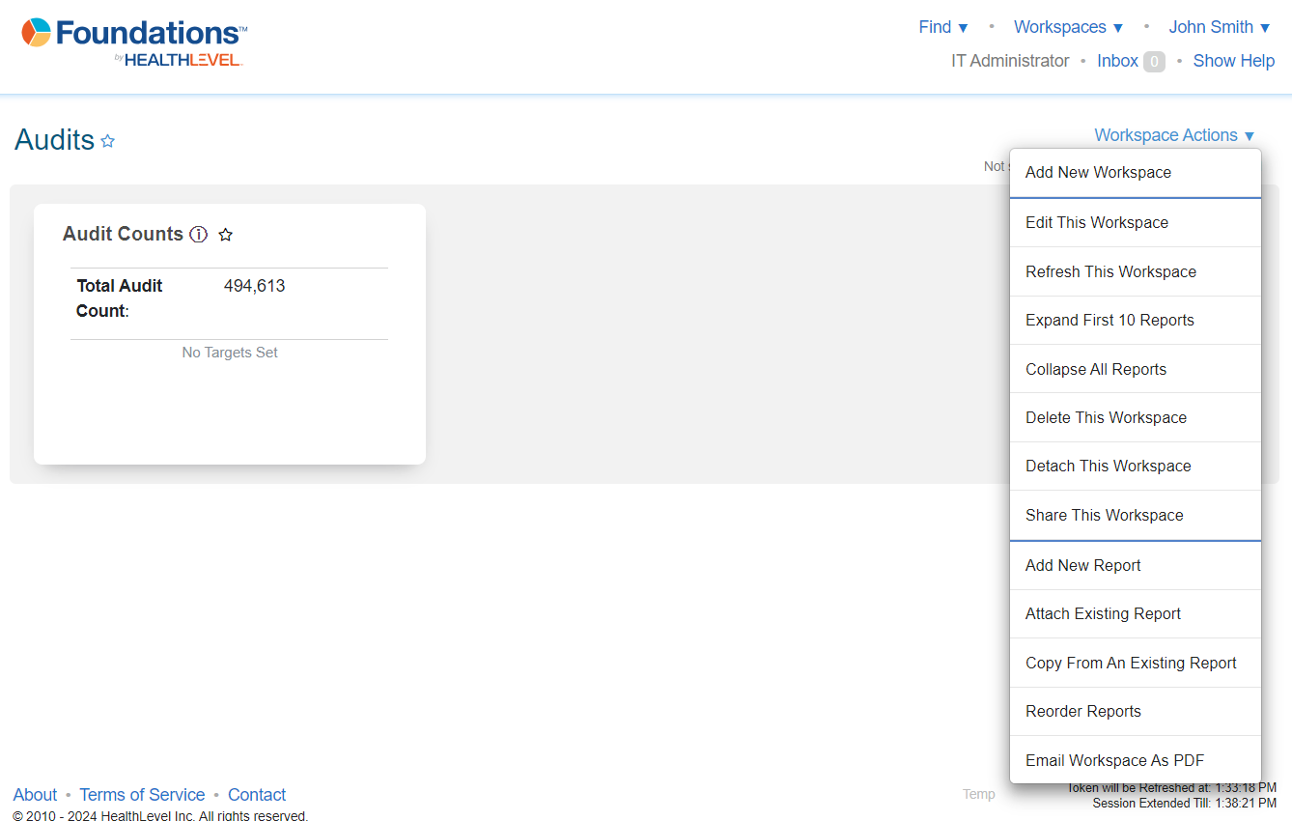Select Refresh This Workspace
The width and height of the screenshot is (1292, 821).
pyautogui.click(x=1110, y=272)
